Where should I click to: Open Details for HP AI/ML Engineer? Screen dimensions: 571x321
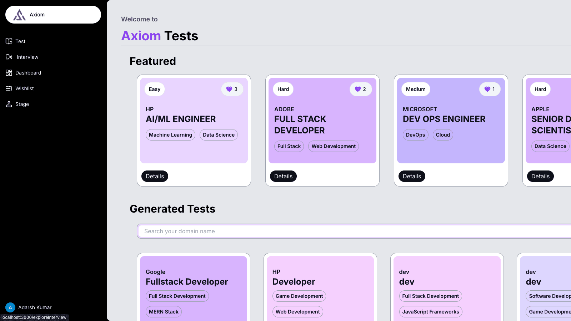(155, 176)
